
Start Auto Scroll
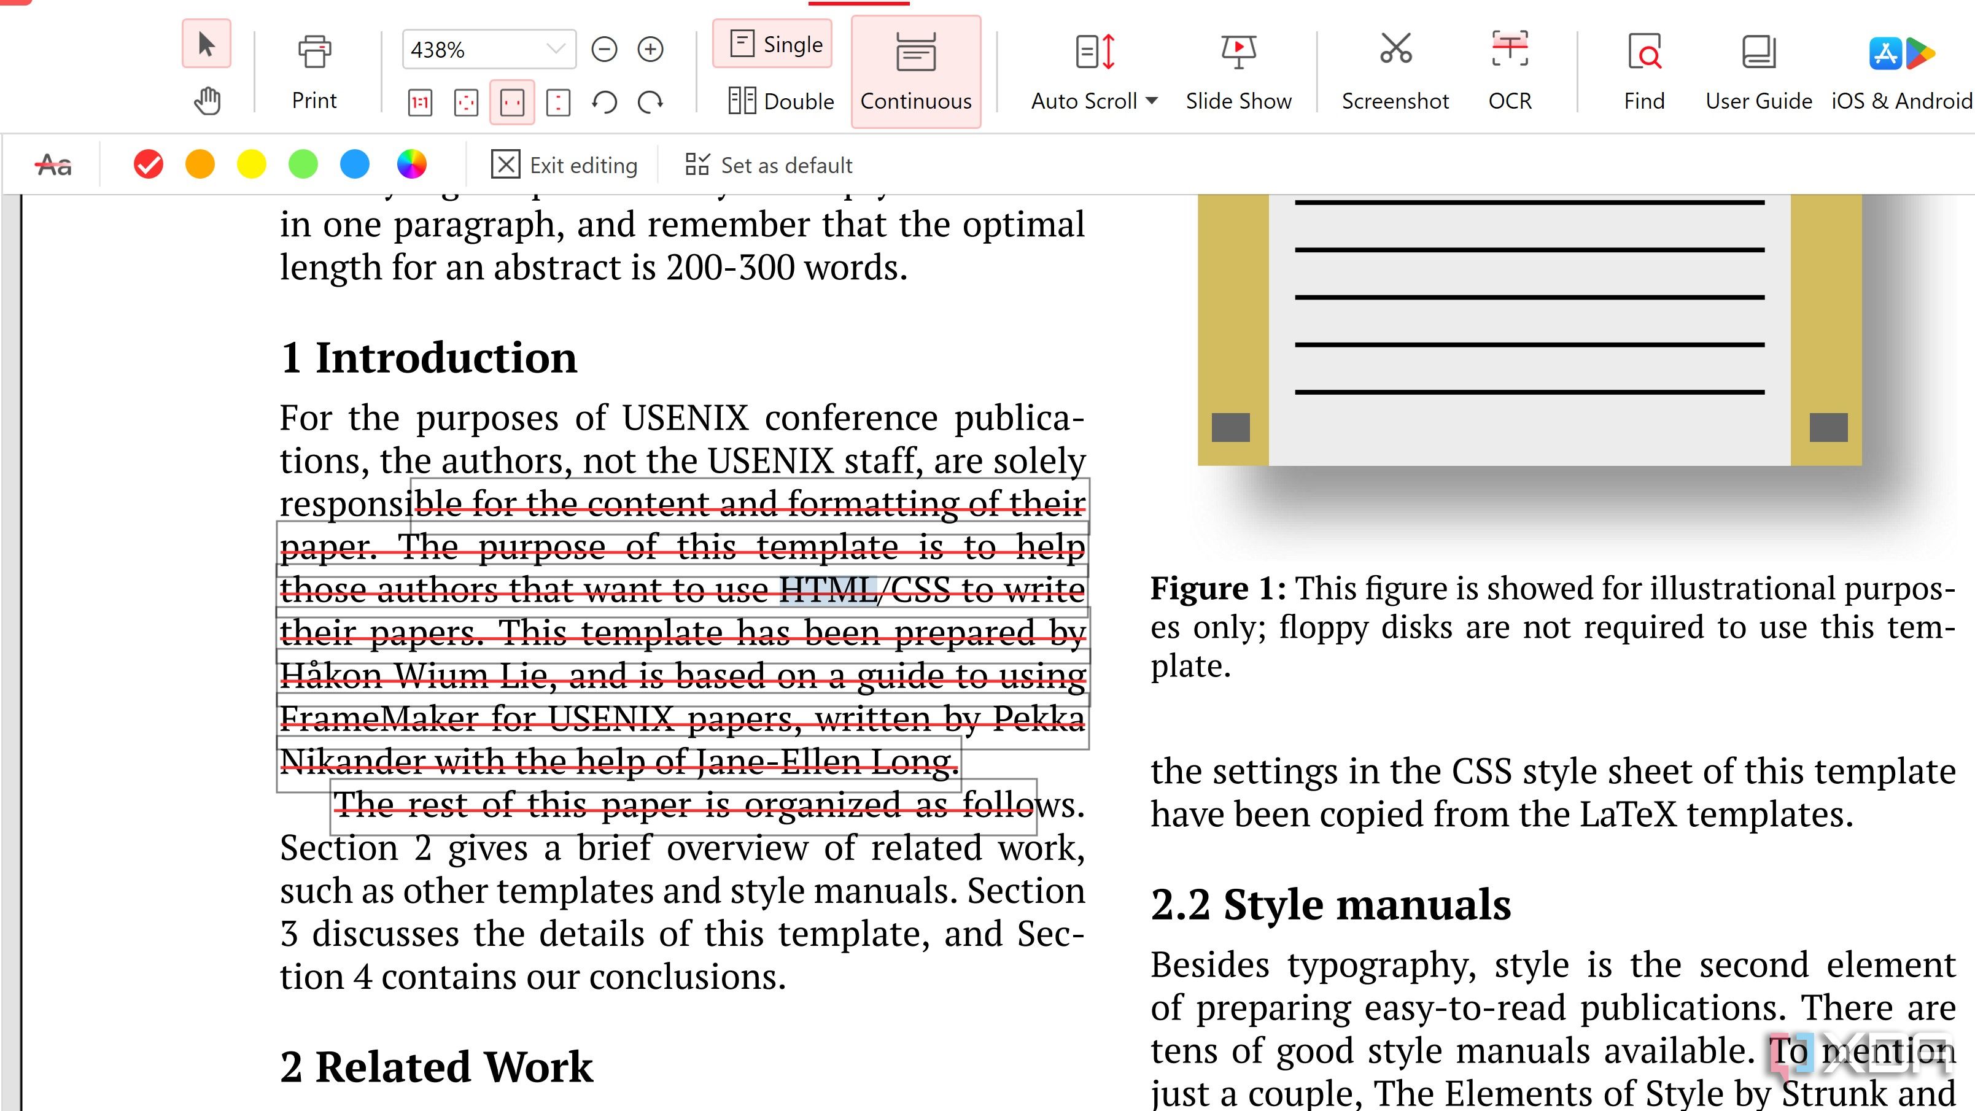1084,73
